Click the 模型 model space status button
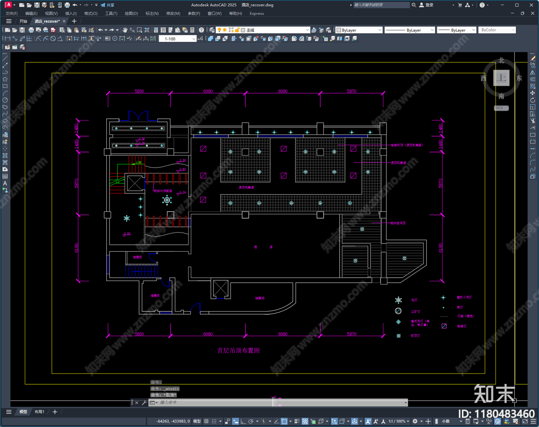 [197, 421]
